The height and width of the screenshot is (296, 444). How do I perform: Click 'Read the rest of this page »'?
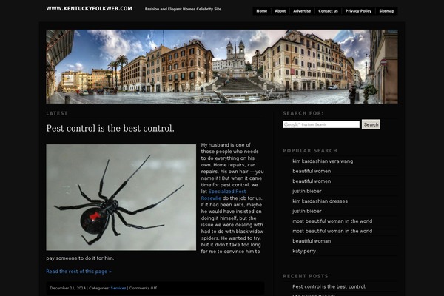click(78, 272)
